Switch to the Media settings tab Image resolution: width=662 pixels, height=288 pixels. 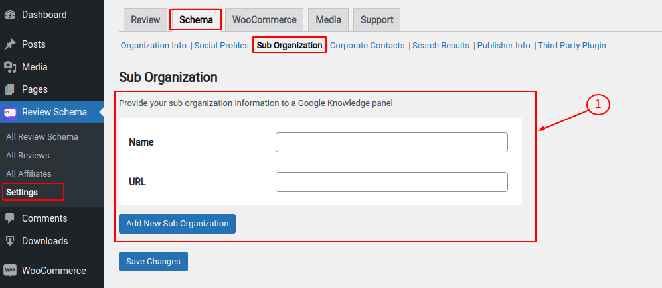point(329,20)
